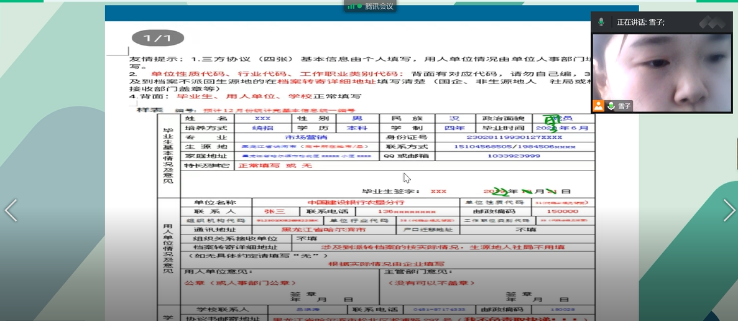
Task: Click the (没有可以不盖章) red text
Action: tap(431, 283)
